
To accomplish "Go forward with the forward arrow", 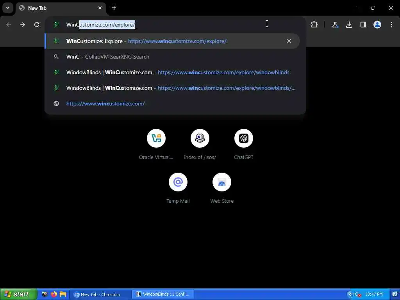I will click(23, 25).
